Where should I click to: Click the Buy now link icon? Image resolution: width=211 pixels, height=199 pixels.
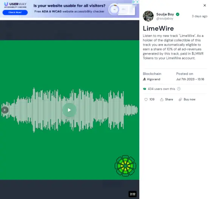click(180, 99)
